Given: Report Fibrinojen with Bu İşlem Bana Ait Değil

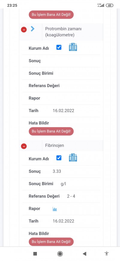Looking at the screenshot, I should click(51, 242).
